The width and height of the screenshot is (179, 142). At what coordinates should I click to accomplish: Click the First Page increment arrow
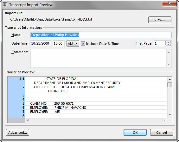pos(168,42)
